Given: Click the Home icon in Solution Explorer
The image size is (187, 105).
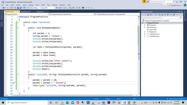Looking at the screenshot, I should click(x=148, y=15).
